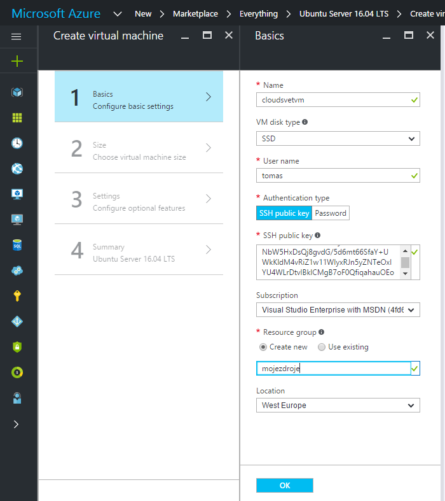The height and width of the screenshot is (501, 445).
Task: Click the green plus New icon
Action: point(17,61)
